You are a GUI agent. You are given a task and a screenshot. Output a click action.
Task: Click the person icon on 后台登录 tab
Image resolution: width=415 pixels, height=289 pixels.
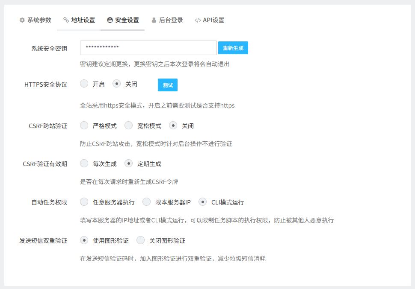click(x=153, y=20)
